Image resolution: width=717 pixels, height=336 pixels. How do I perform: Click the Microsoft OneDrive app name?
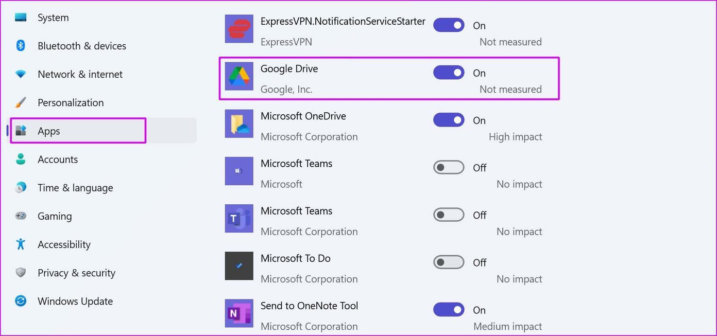(x=303, y=116)
